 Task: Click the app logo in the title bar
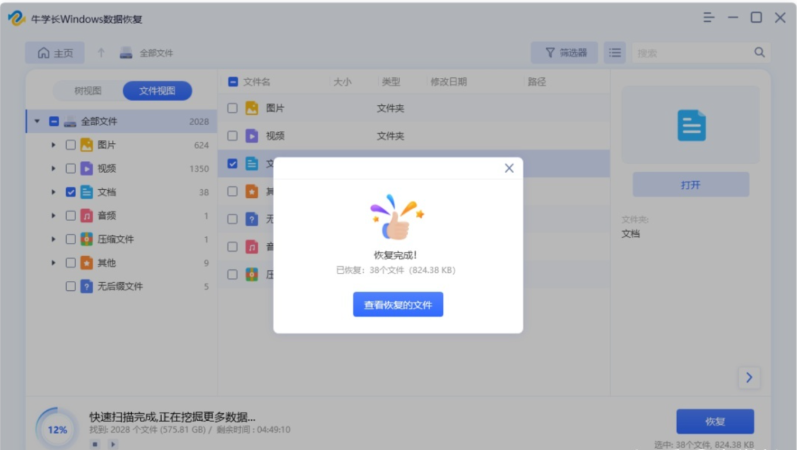pyautogui.click(x=16, y=18)
